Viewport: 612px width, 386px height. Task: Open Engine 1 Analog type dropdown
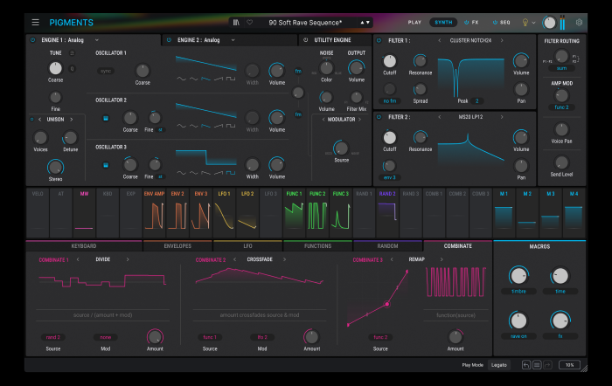97,40
